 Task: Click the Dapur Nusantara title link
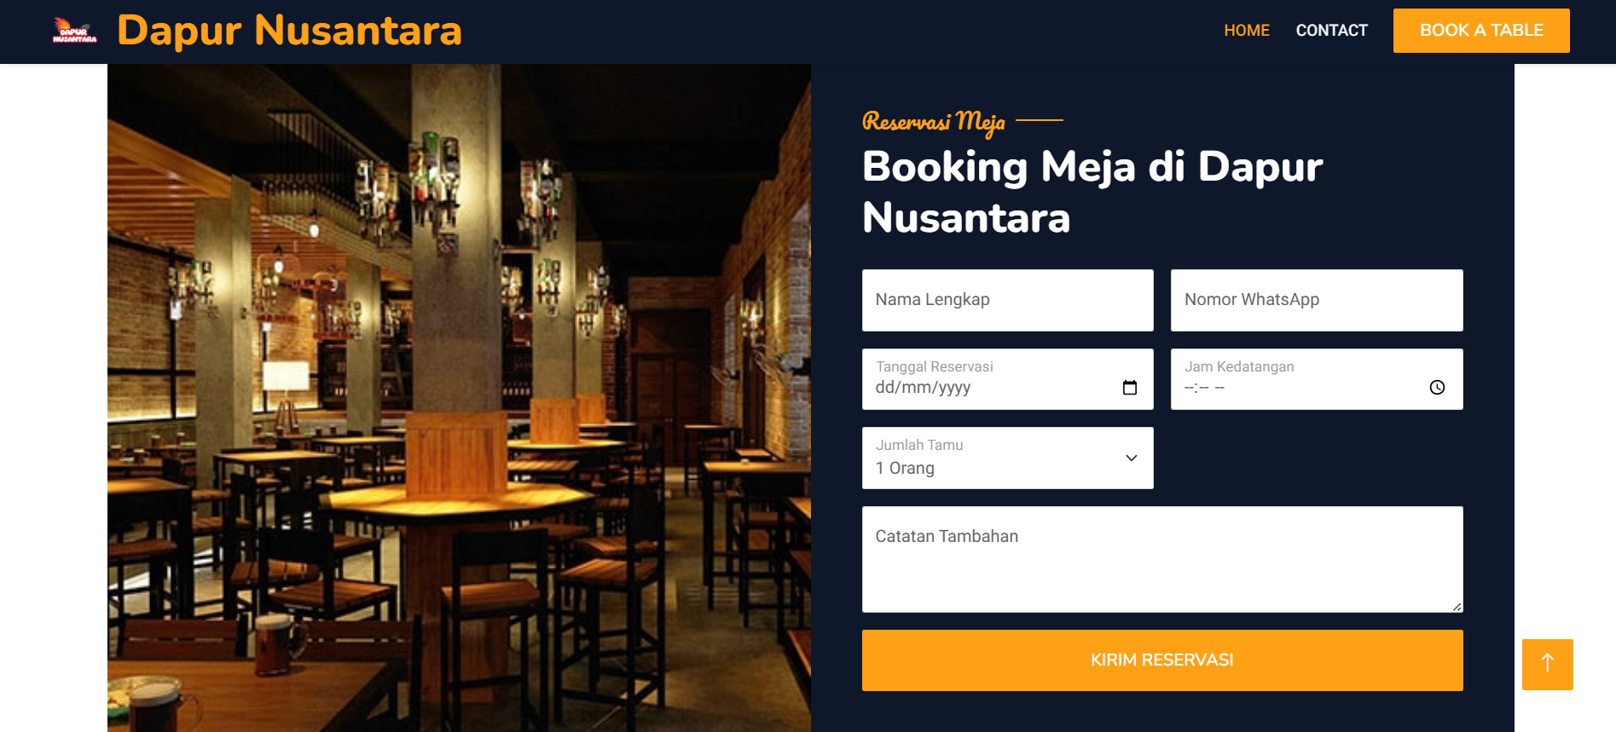coord(289,31)
